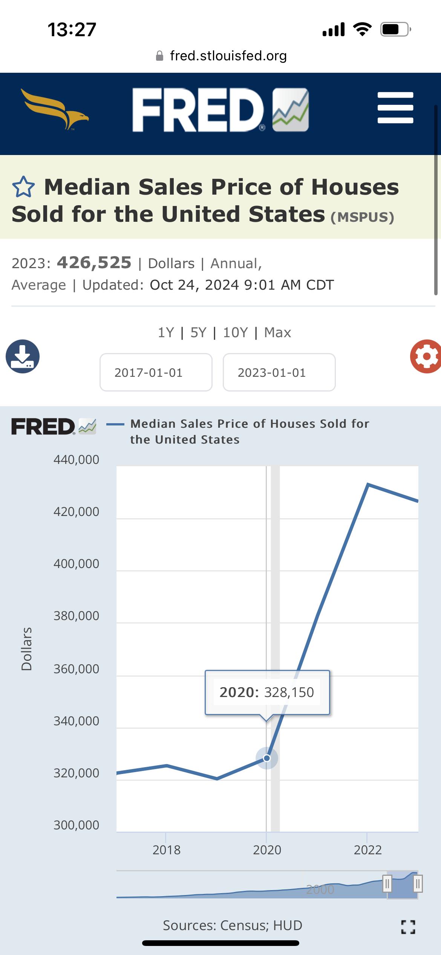The width and height of the screenshot is (441, 955).
Task: Click the left range slider handle
Action: coord(387,884)
